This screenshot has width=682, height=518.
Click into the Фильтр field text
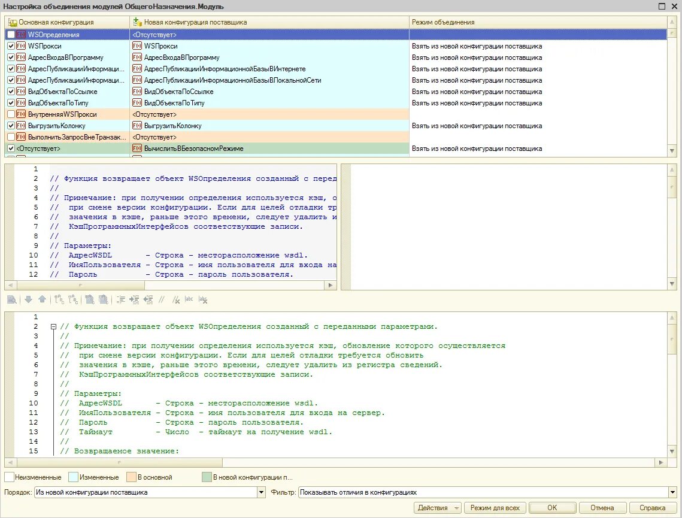click(x=483, y=492)
